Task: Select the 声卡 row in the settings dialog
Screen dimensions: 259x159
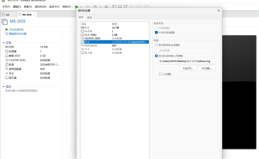Action: coord(115,49)
